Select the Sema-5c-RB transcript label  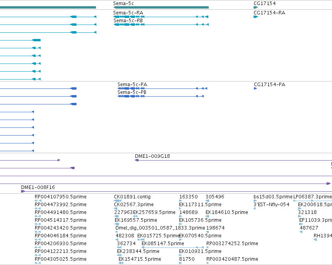point(128,21)
